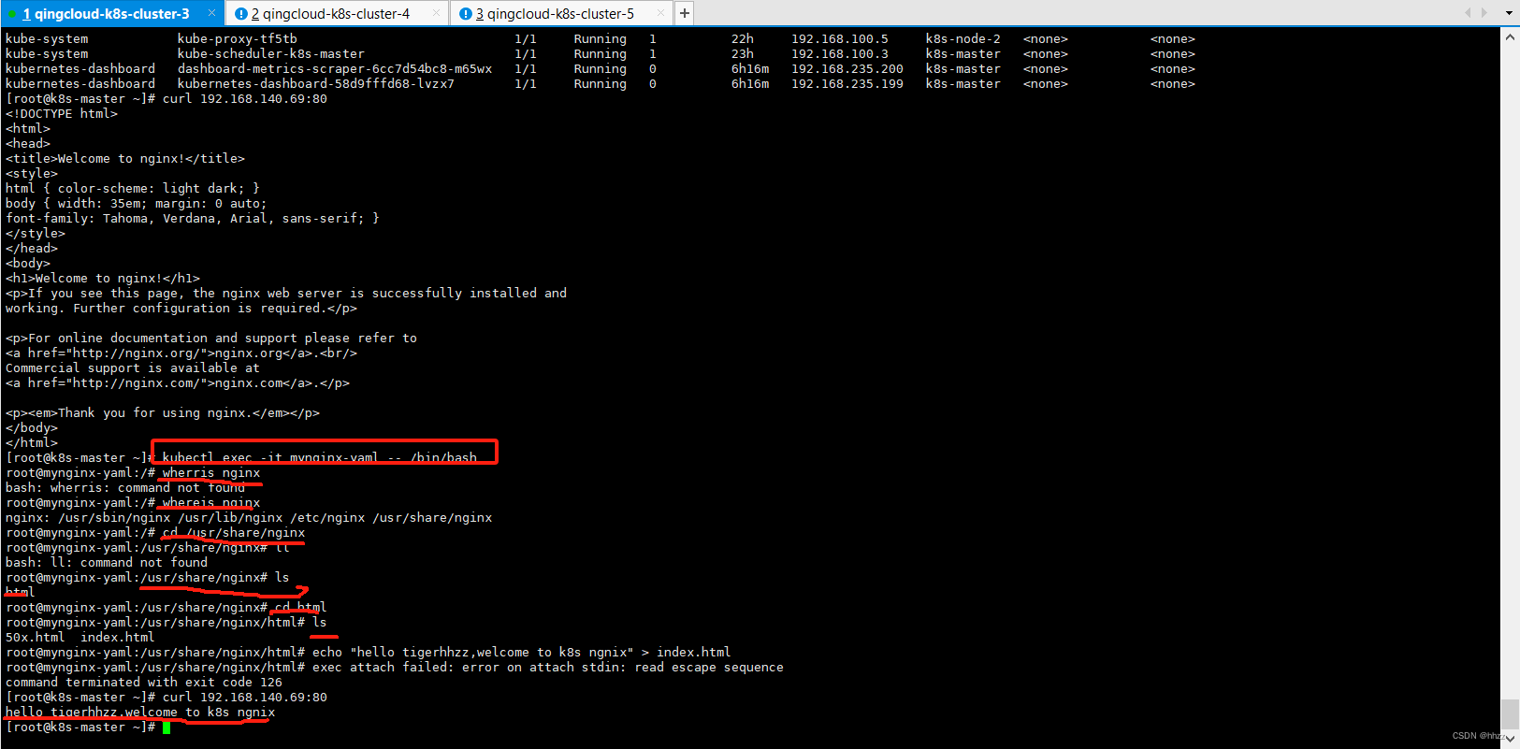Close the qingcloud-k8s-cluster-5 tab
Image resolution: width=1520 pixels, height=749 pixels.
[660, 13]
